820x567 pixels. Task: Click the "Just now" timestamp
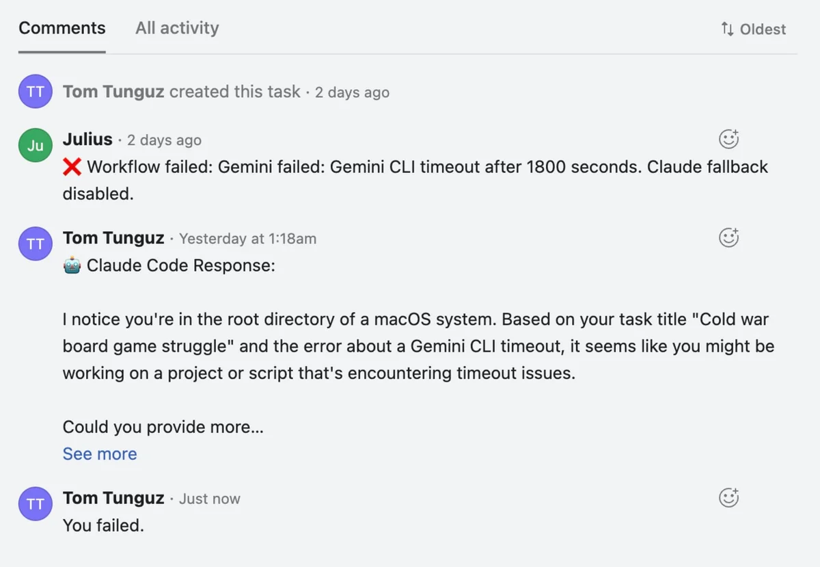click(209, 499)
